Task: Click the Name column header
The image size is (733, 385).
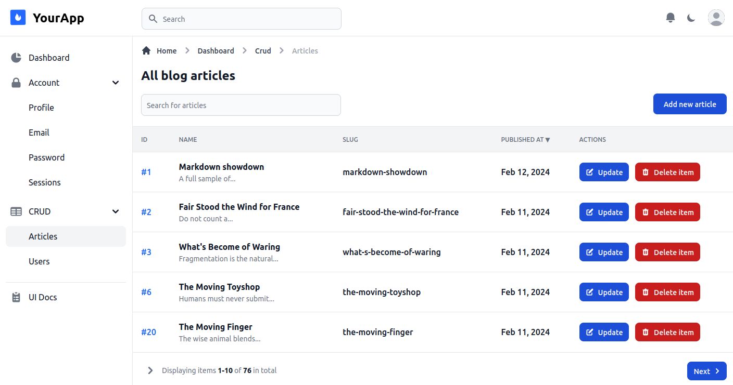Action: (188, 139)
